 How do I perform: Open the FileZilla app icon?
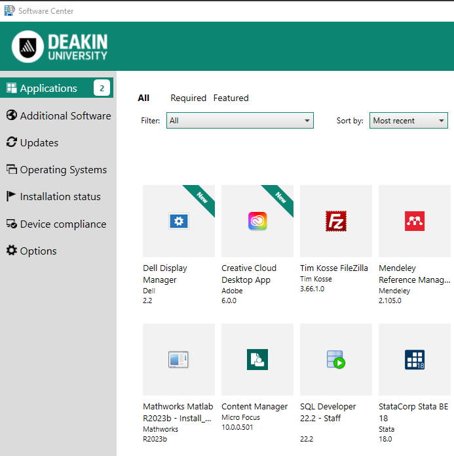[336, 221]
